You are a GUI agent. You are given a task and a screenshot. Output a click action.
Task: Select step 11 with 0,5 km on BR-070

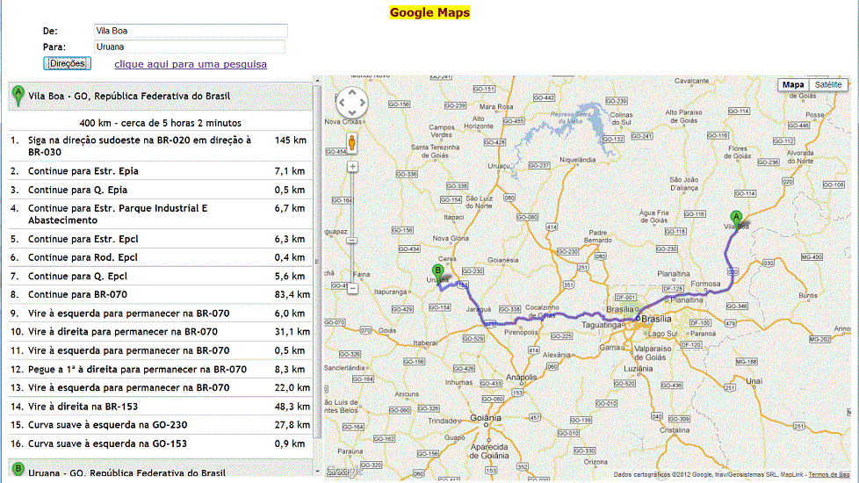pyautogui.click(x=161, y=350)
